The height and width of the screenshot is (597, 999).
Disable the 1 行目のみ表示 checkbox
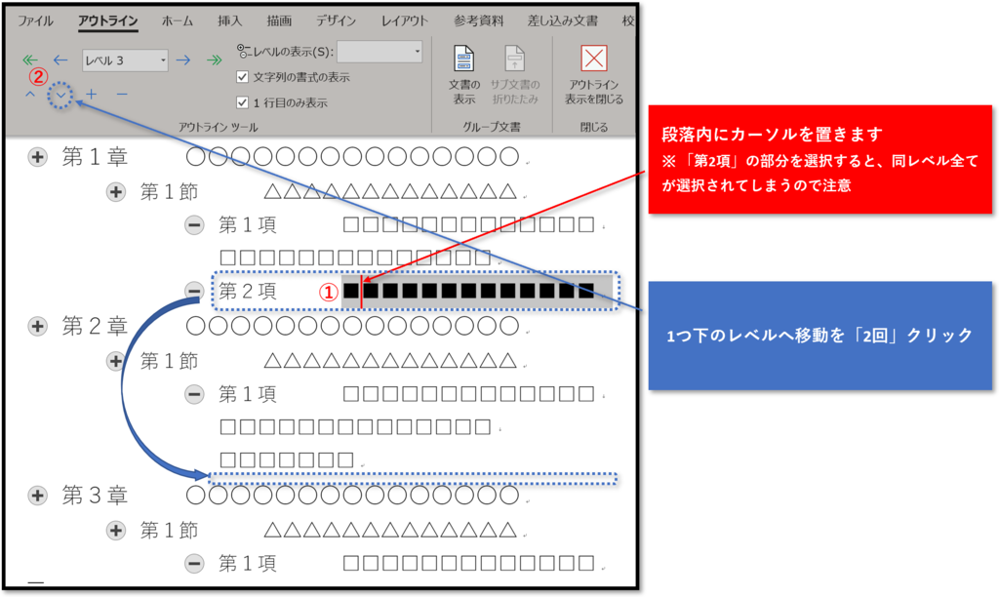pyautogui.click(x=242, y=101)
